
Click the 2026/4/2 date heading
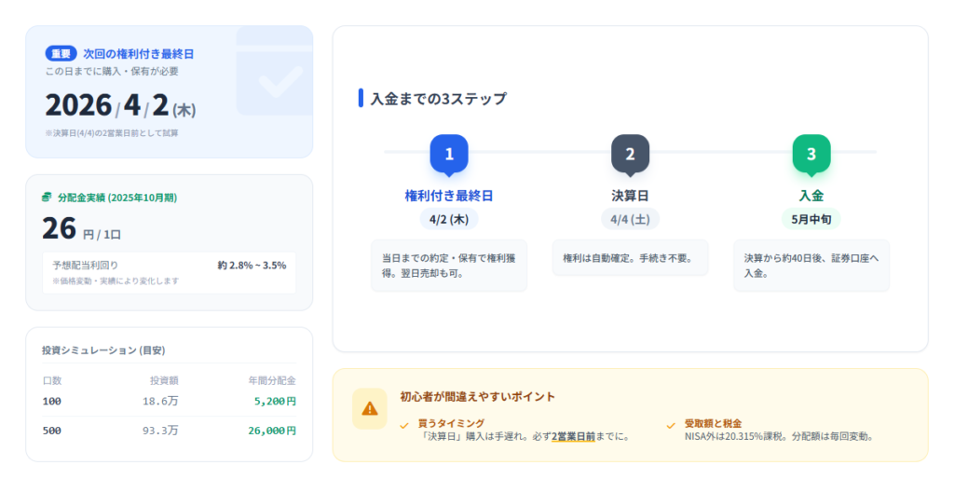(120, 106)
